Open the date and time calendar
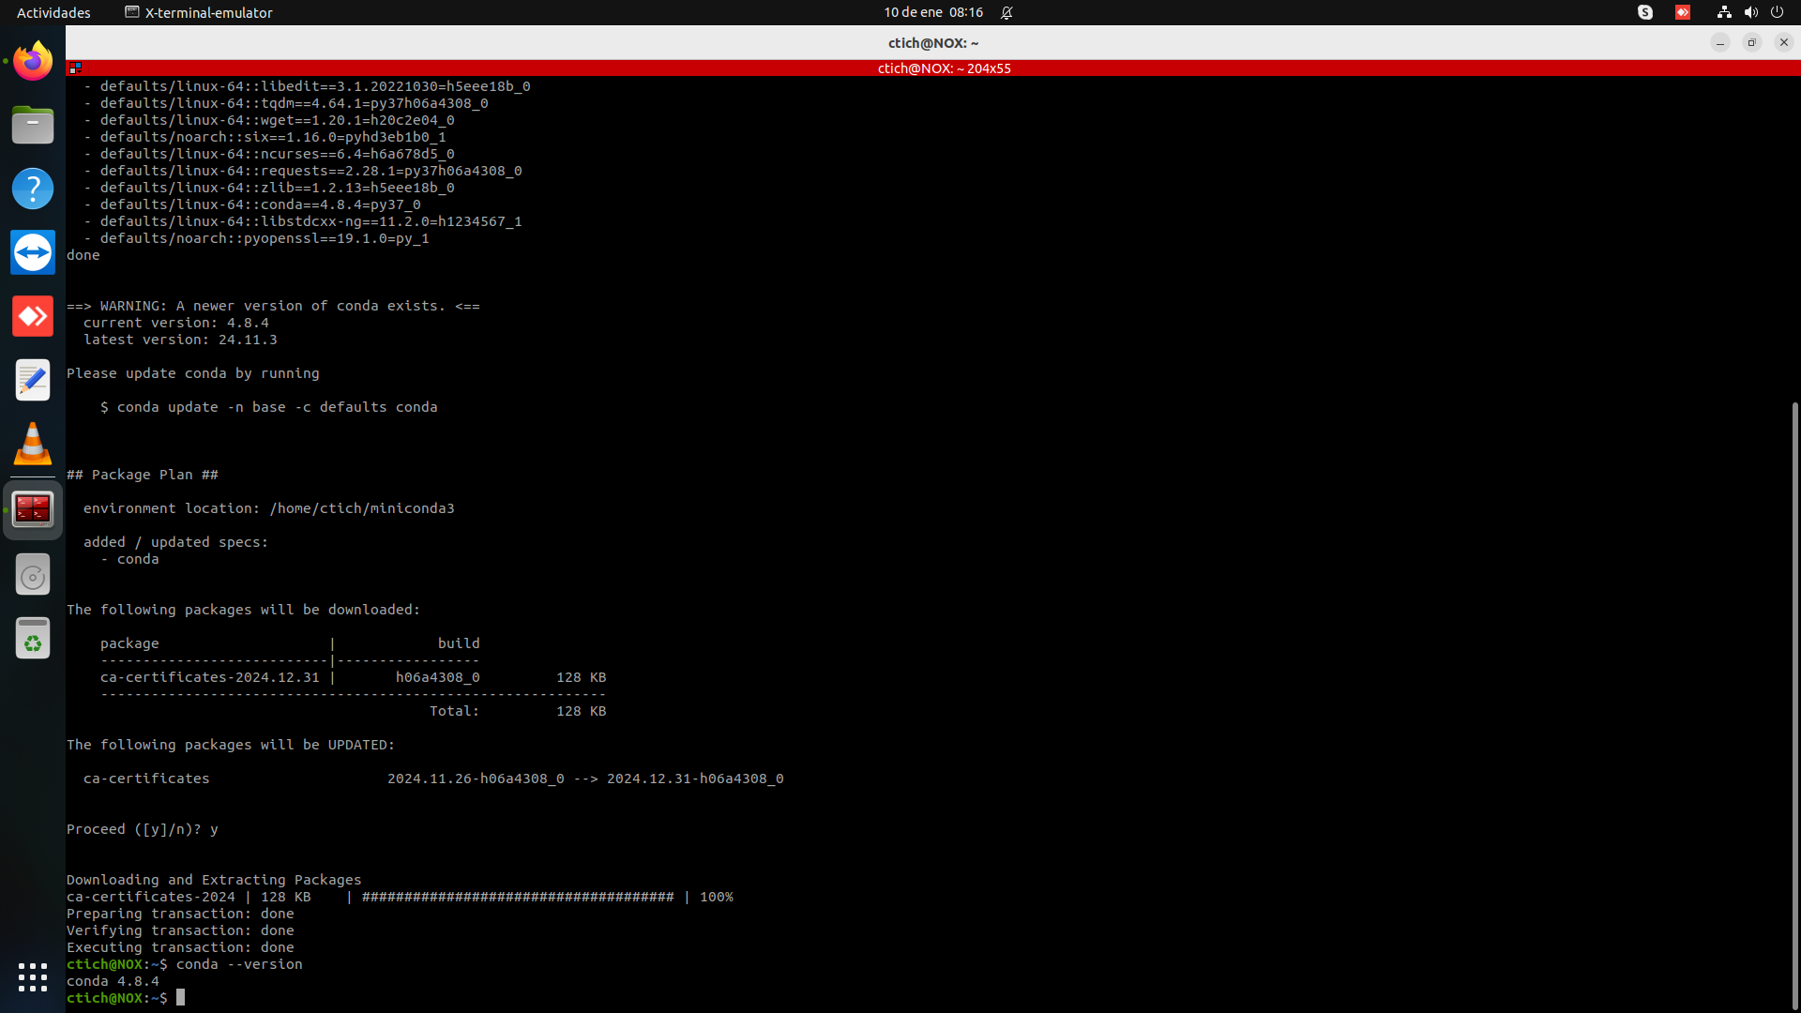This screenshot has width=1801, height=1013. (932, 12)
